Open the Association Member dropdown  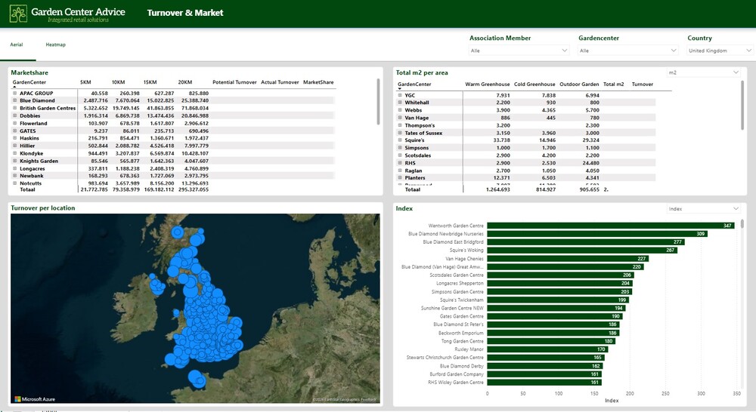[x=519, y=51]
